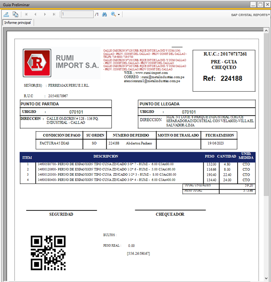This screenshot has height=282, width=271.
Task: Click PUNTO DE LLEGADA heading
Action: 159,104
